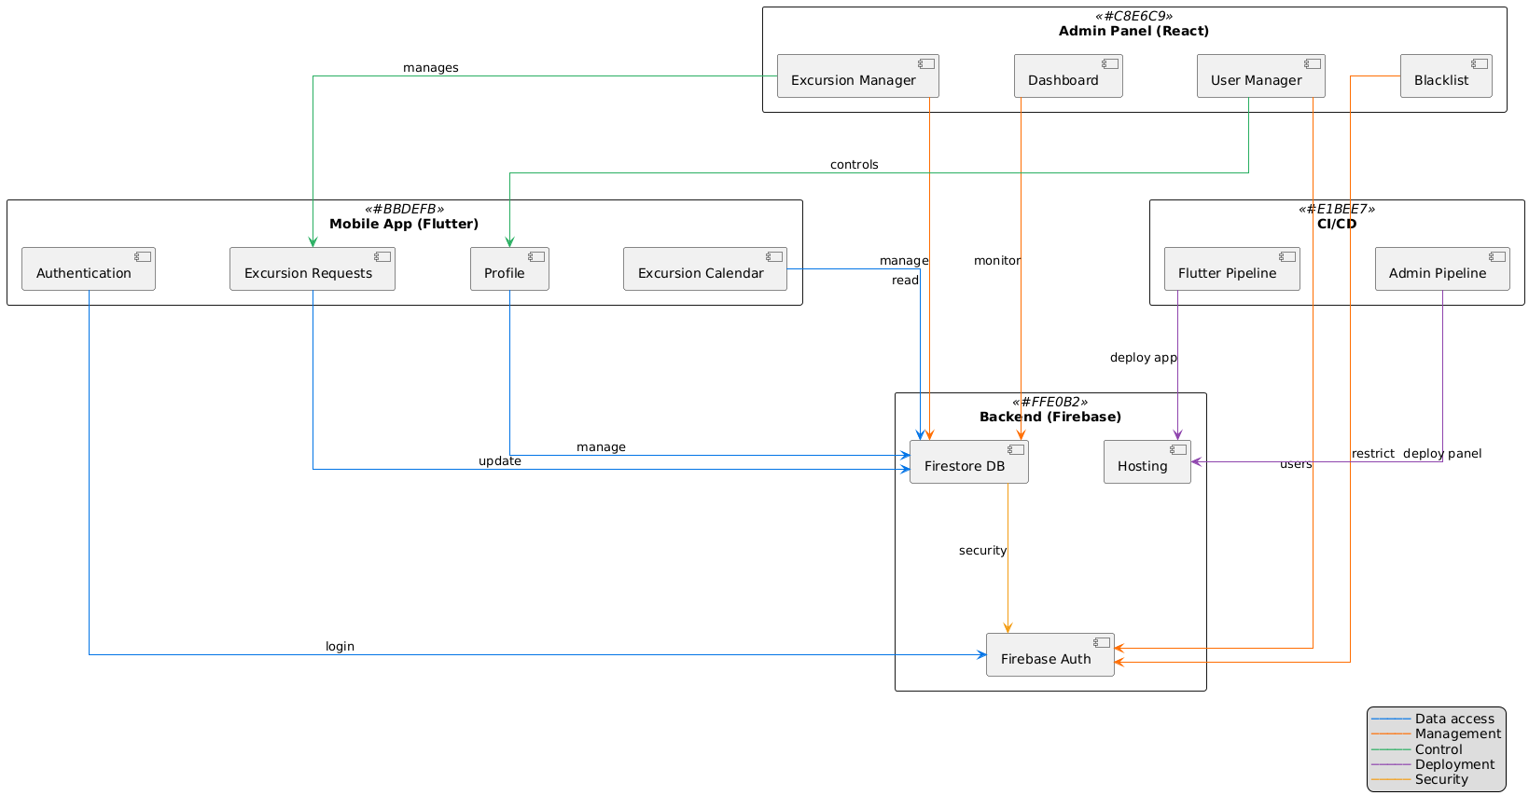Click the 'Backend (Firebase)' package title

pyautogui.click(x=1050, y=417)
